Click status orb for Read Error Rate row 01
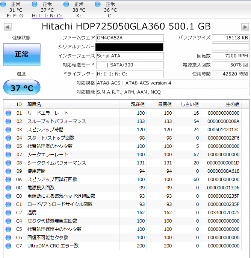The width and height of the screenshot is (251, 258). click(8, 113)
